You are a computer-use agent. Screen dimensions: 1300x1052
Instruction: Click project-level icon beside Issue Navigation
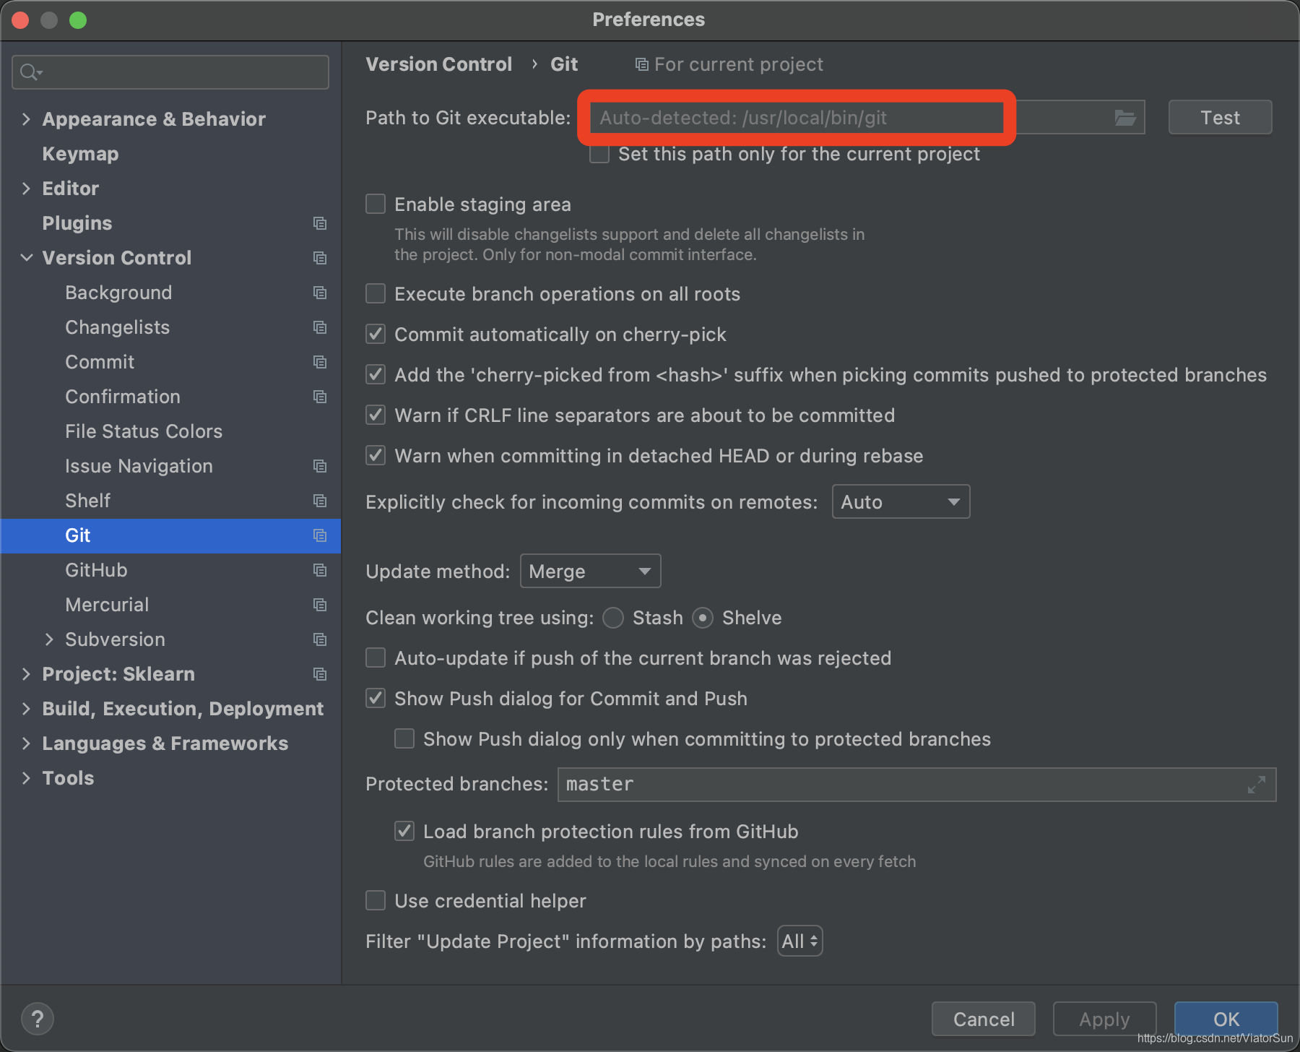coord(320,466)
